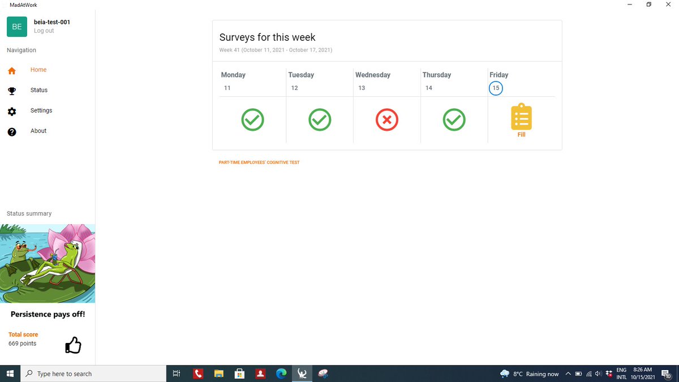This screenshot has height=382, width=679.
Task: Click the Settings gear icon
Action: (12, 111)
